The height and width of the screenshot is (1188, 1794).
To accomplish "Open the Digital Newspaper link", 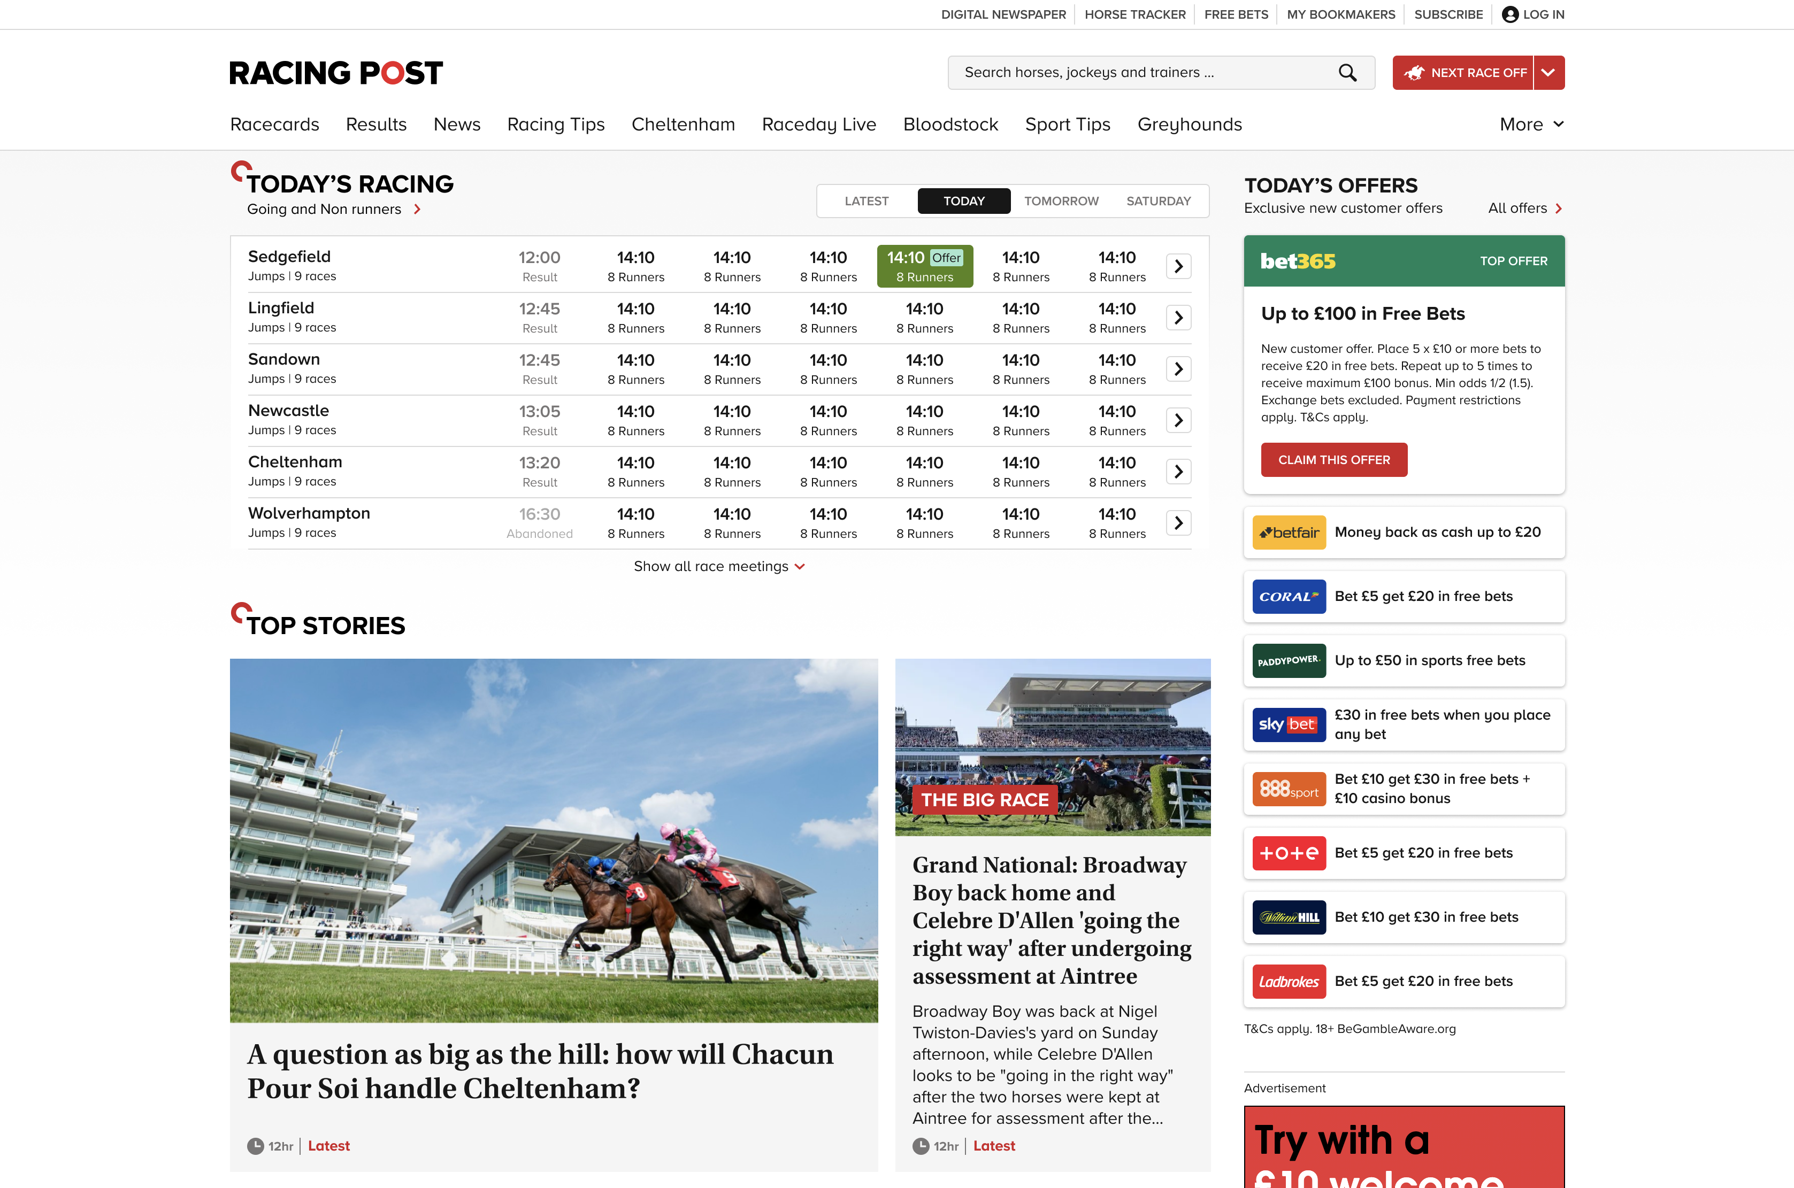I will (x=1003, y=14).
